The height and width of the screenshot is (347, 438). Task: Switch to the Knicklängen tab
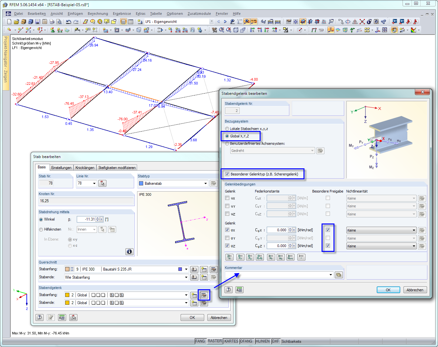[85, 167]
